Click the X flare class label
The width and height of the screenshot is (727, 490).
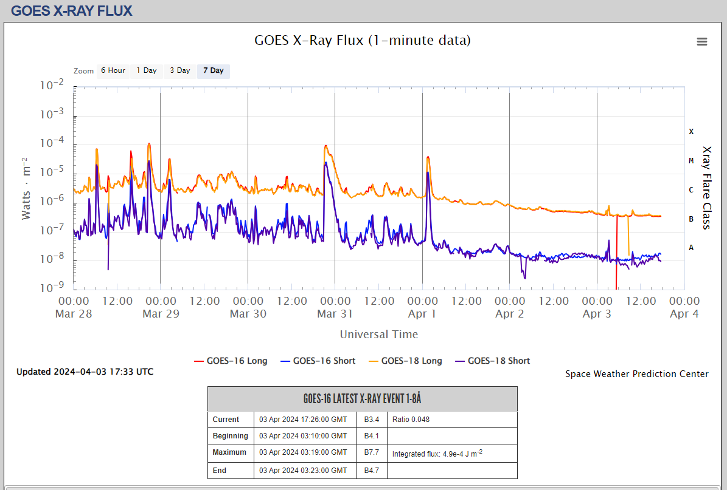pos(691,132)
